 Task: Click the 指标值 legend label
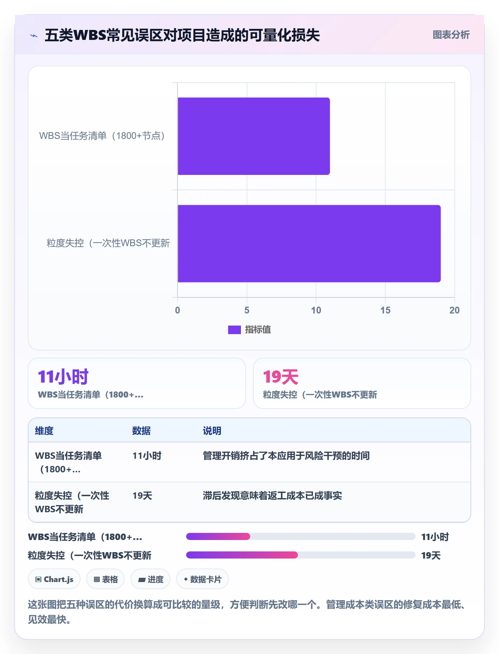pyautogui.click(x=258, y=330)
